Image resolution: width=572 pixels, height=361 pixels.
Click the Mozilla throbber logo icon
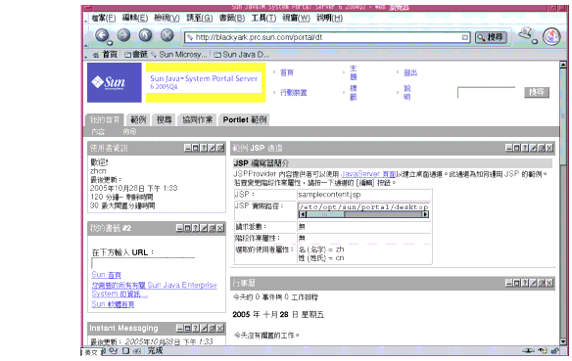(551, 36)
